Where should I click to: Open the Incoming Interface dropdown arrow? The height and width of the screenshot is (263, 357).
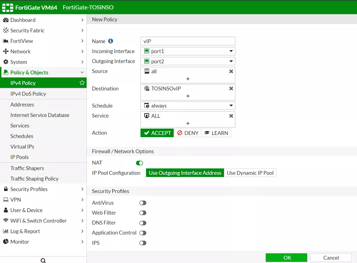[x=231, y=51]
